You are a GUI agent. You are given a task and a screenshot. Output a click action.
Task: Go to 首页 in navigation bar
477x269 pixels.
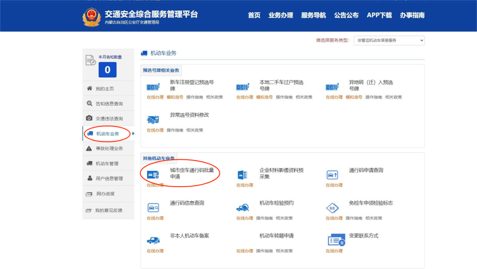point(254,15)
